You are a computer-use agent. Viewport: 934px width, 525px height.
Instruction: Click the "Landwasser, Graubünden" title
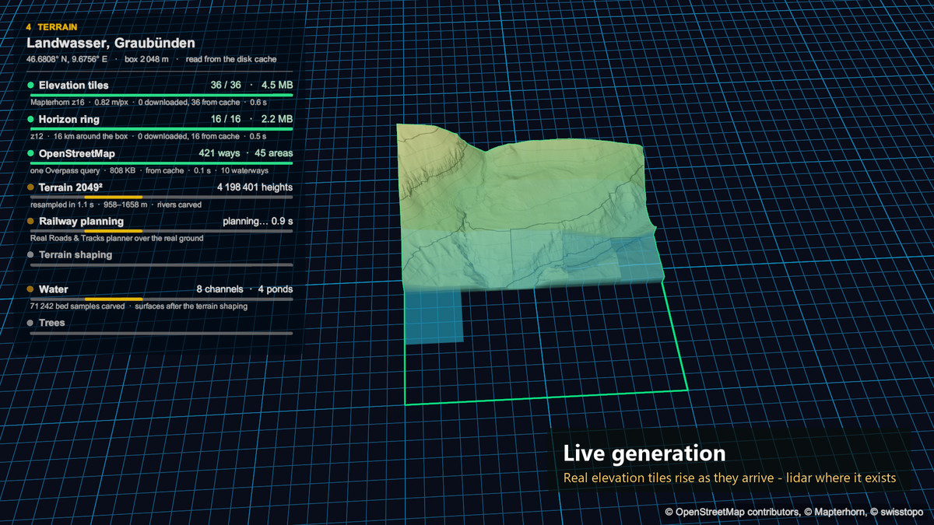click(111, 43)
